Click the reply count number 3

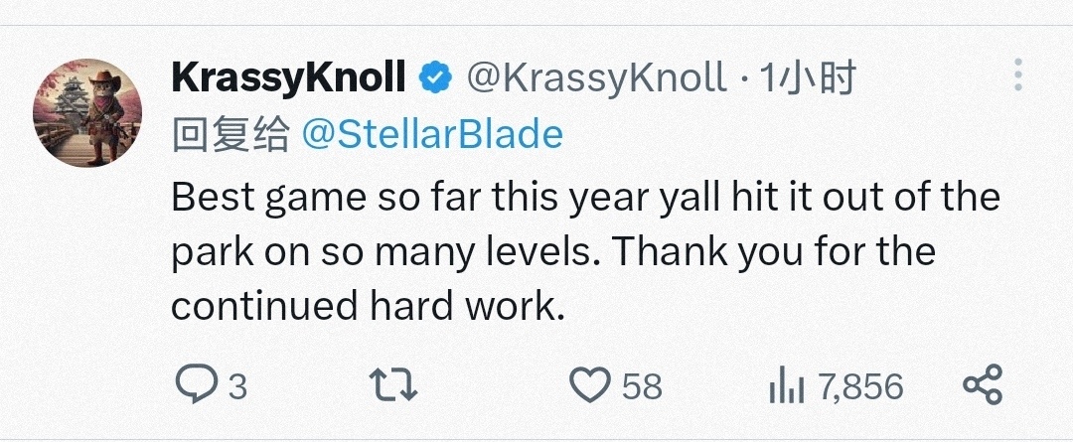[237, 386]
